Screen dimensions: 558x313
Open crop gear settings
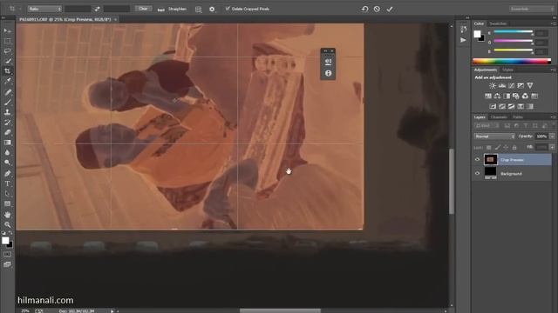(212, 10)
